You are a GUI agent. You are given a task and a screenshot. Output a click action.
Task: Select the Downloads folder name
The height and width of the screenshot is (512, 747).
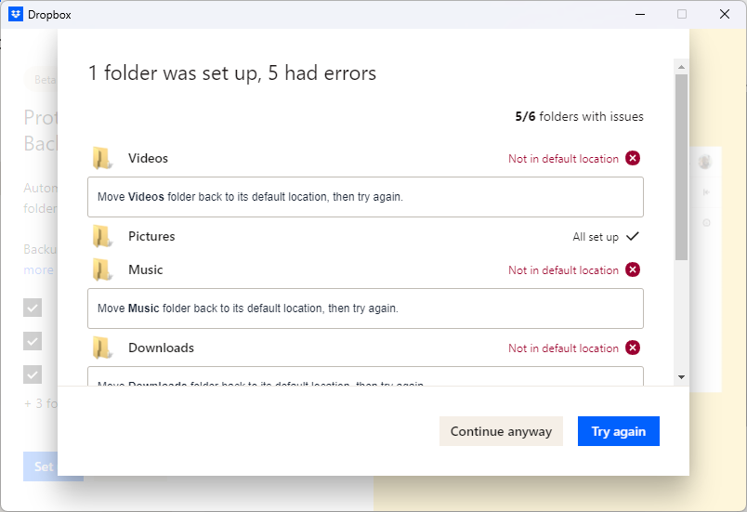(x=161, y=348)
